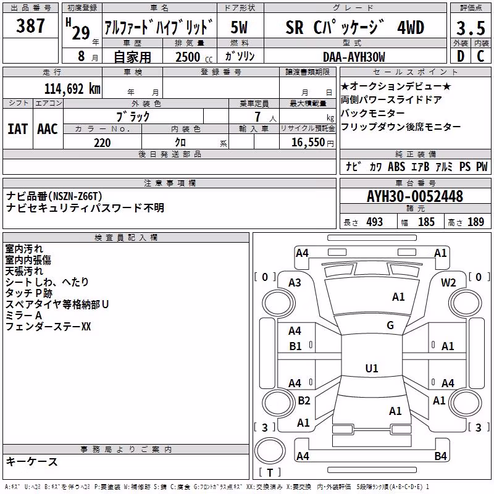The width and height of the screenshot is (494, 494).
Task: Select the registration month 8
Action: [x=82, y=56]
